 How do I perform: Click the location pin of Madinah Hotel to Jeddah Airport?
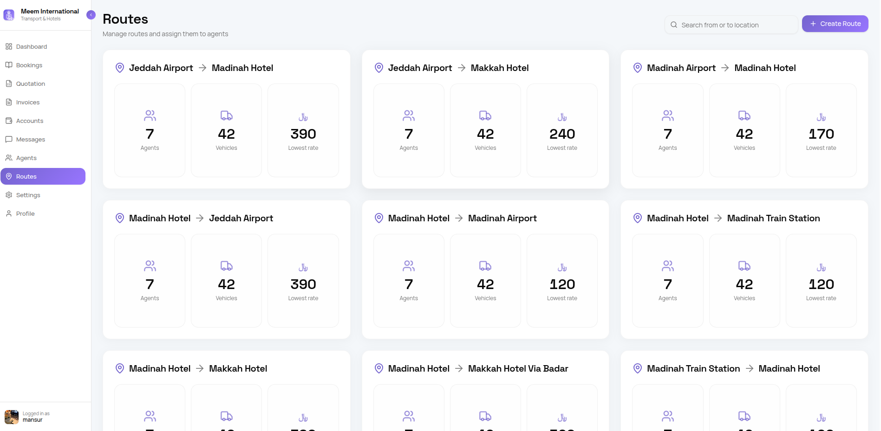pyautogui.click(x=120, y=218)
